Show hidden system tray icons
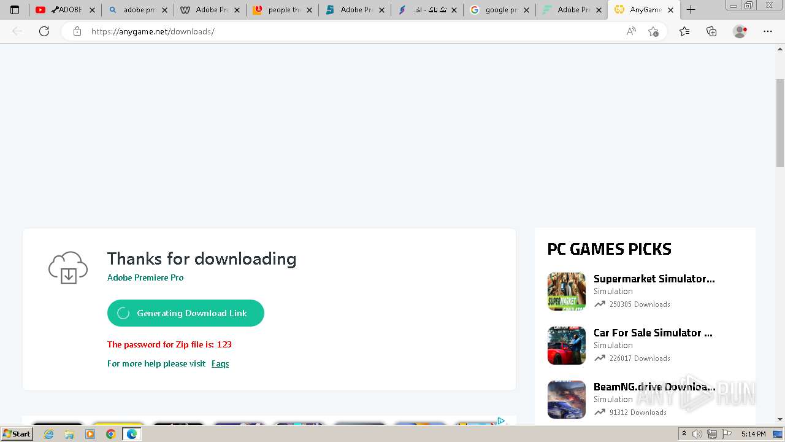 pos(684,434)
